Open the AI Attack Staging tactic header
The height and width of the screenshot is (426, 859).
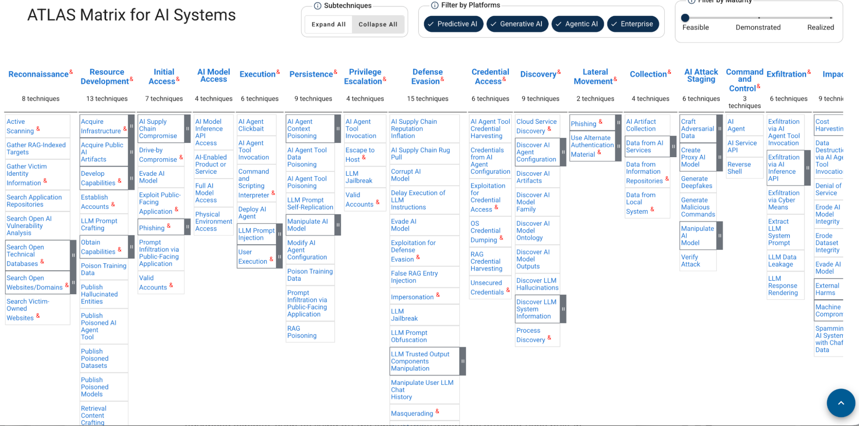[x=701, y=76]
